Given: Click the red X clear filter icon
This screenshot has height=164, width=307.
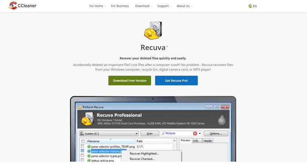Looking at the screenshot, I should 195,133.
